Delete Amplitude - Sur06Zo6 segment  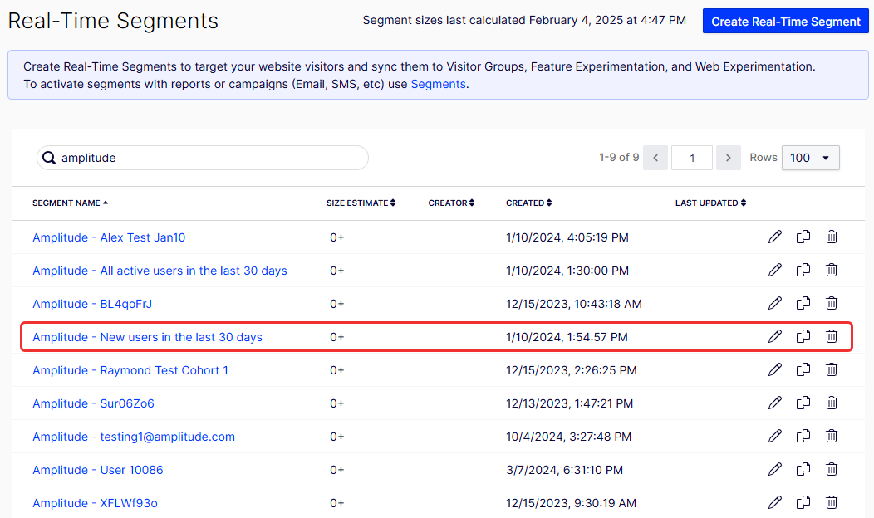click(x=831, y=403)
